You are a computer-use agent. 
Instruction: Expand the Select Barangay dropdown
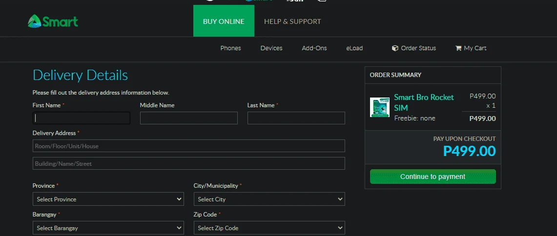[x=108, y=228]
